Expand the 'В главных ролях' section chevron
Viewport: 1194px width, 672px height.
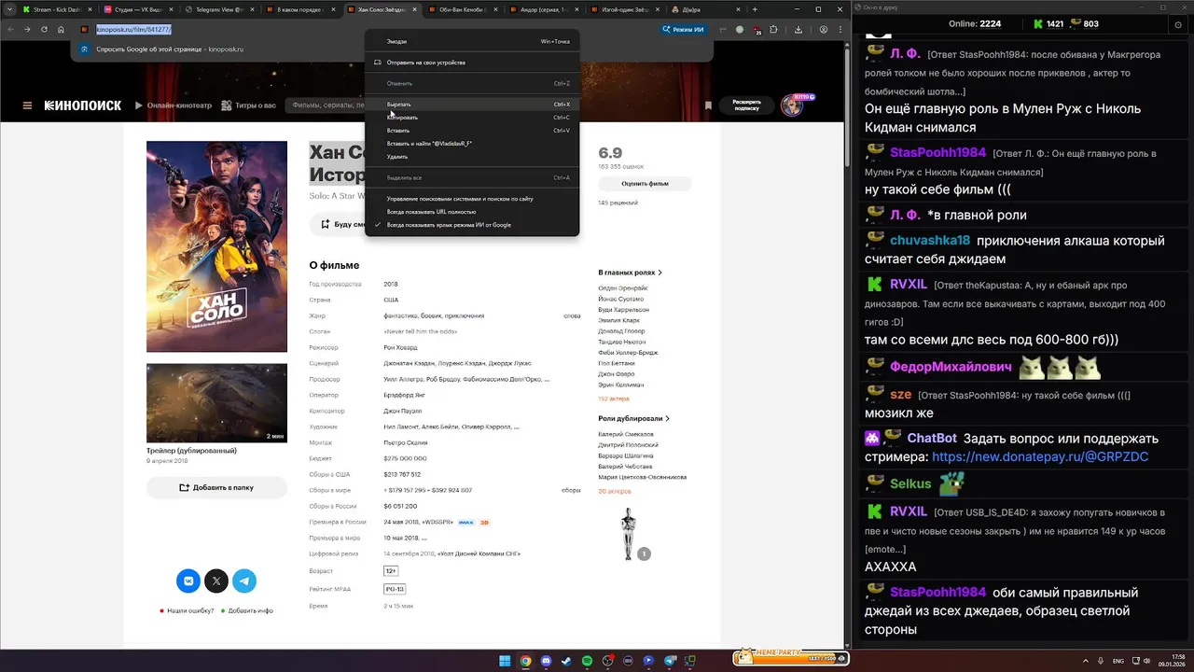(x=660, y=273)
